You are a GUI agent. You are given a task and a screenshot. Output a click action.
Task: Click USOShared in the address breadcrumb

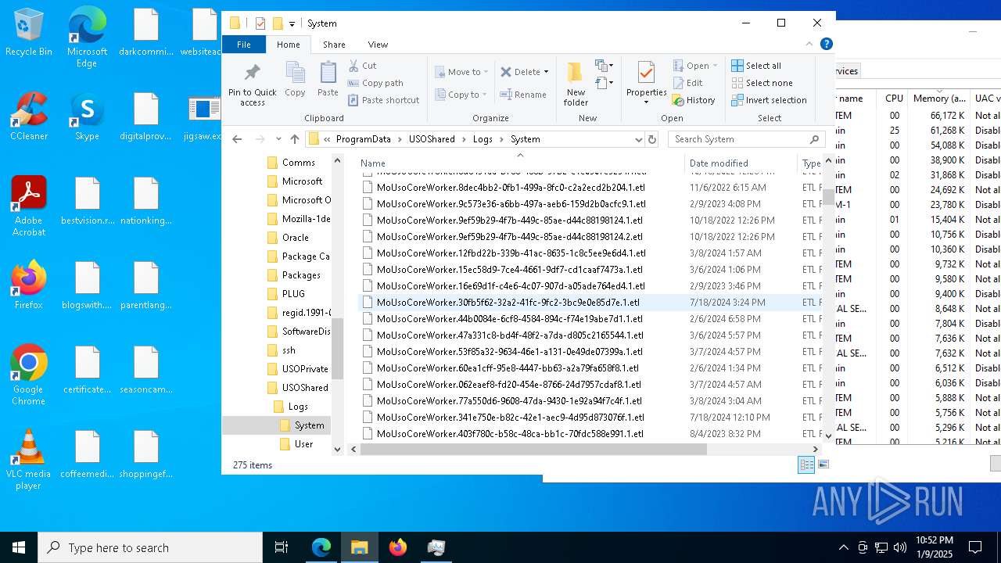[x=432, y=139]
